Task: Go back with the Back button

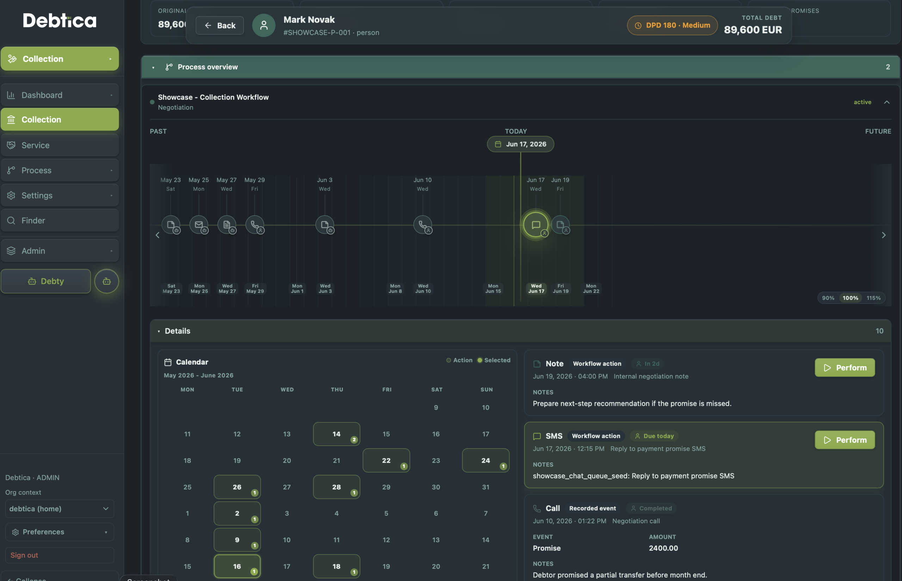Action: (x=220, y=25)
